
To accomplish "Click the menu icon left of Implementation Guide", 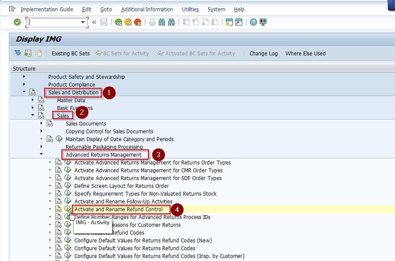I will (12, 9).
